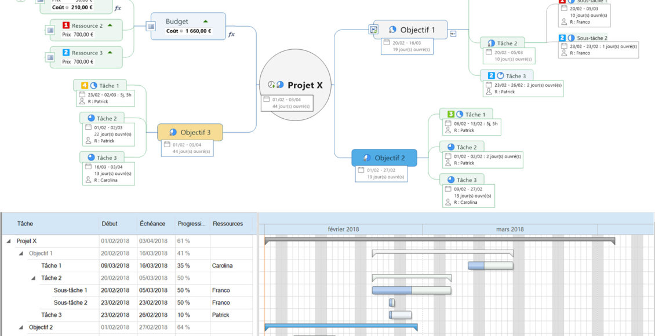Click the Ressources column header
The width and height of the screenshot is (655, 336).
pyautogui.click(x=228, y=224)
